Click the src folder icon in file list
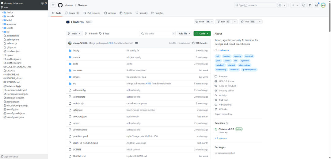This screenshot has height=159, width=331. (70, 83)
